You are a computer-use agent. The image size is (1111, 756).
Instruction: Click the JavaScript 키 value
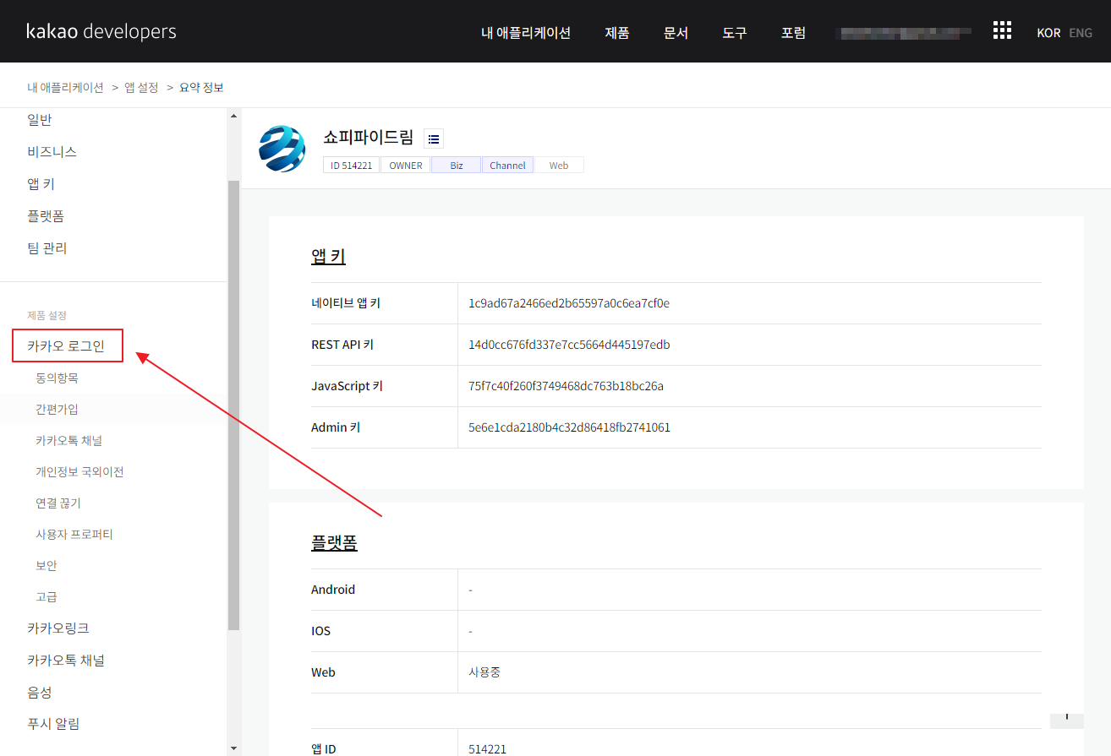coord(566,386)
